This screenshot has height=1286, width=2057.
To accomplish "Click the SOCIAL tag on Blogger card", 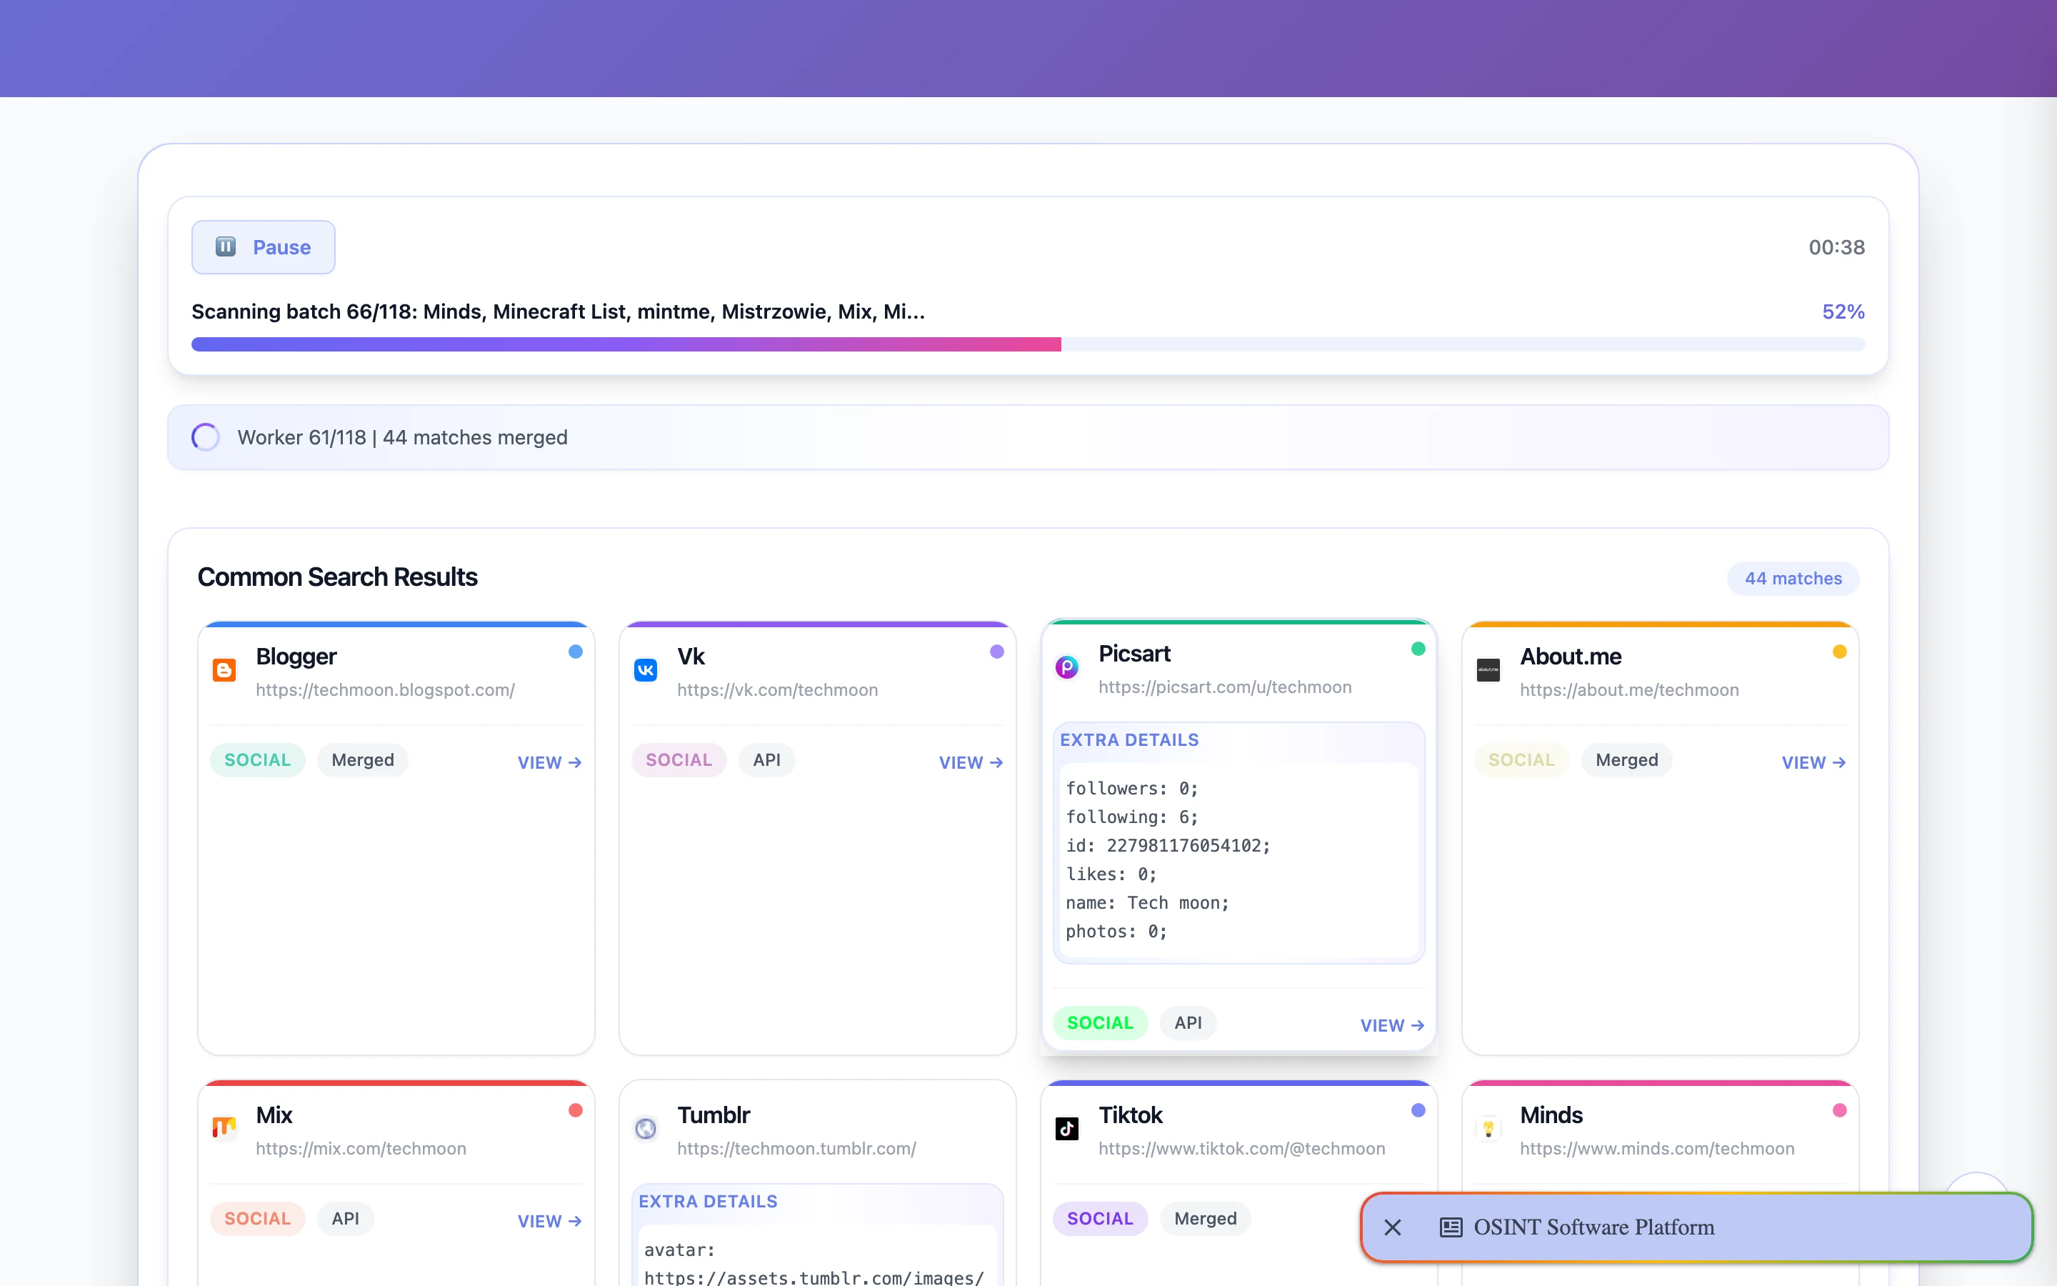I will click(x=258, y=759).
